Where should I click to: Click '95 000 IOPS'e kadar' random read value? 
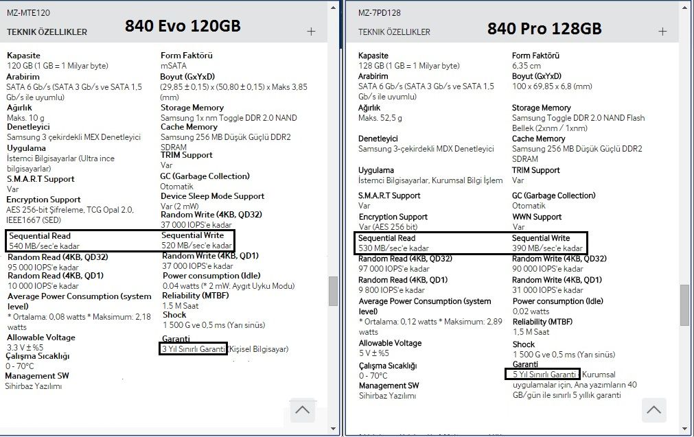coord(43,267)
